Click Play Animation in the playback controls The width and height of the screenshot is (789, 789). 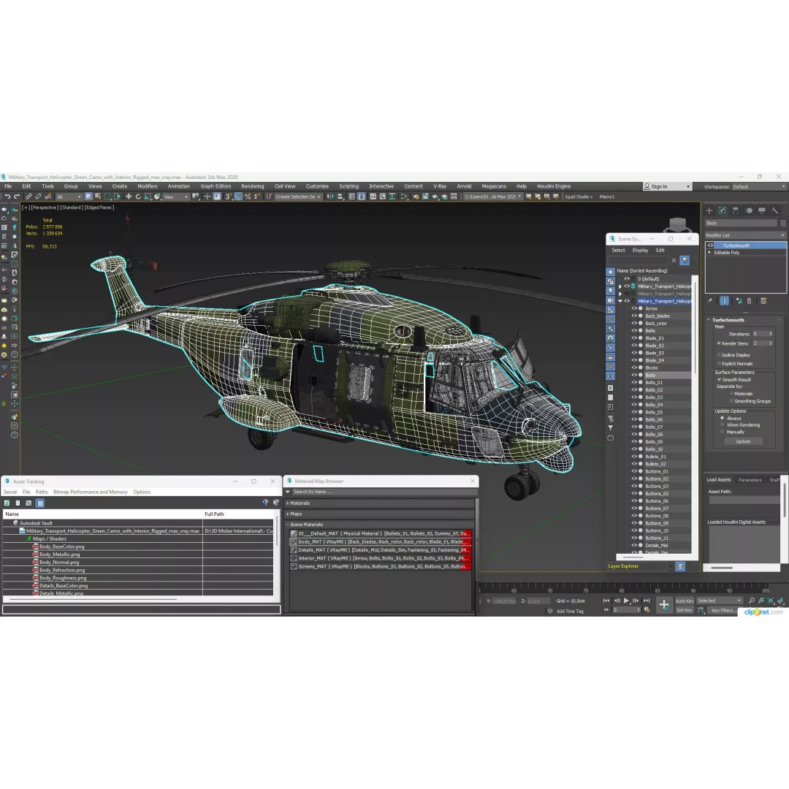click(626, 601)
